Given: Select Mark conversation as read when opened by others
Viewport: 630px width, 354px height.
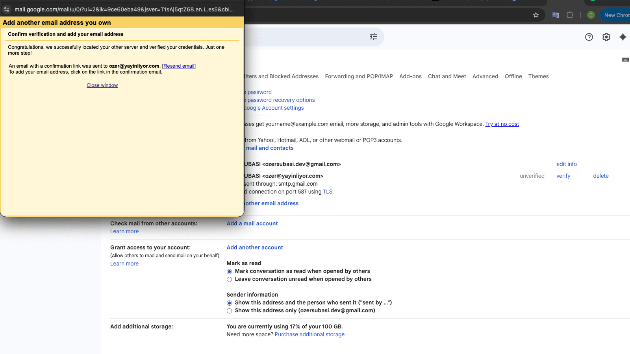Looking at the screenshot, I should tap(229, 271).
